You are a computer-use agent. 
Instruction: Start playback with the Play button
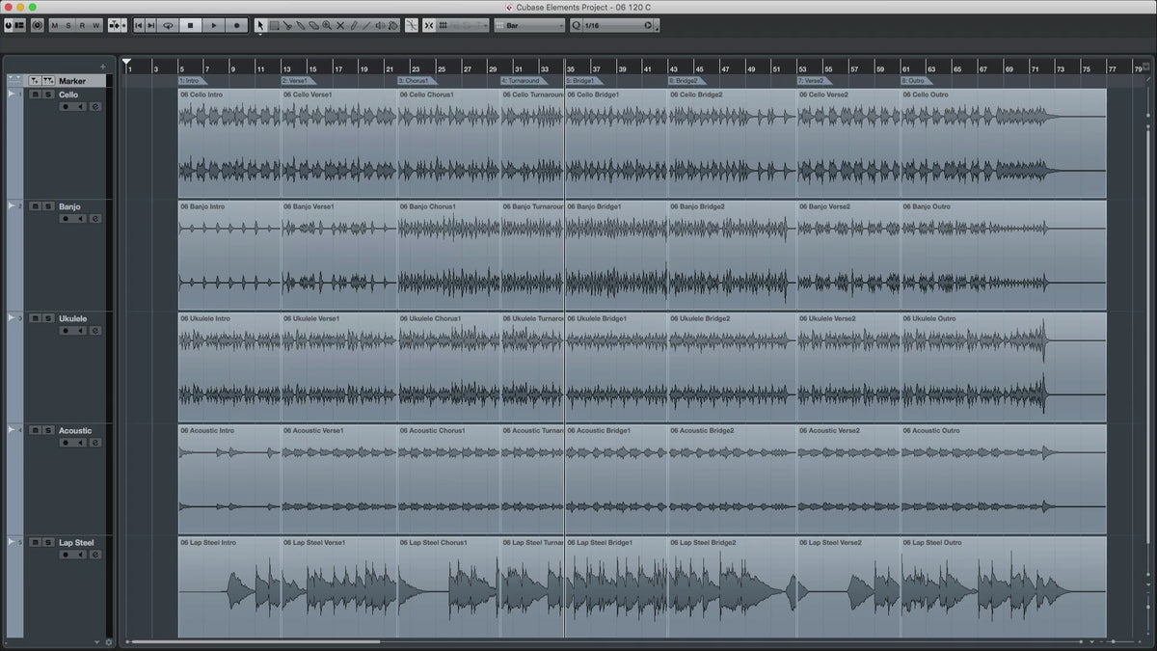(x=214, y=25)
